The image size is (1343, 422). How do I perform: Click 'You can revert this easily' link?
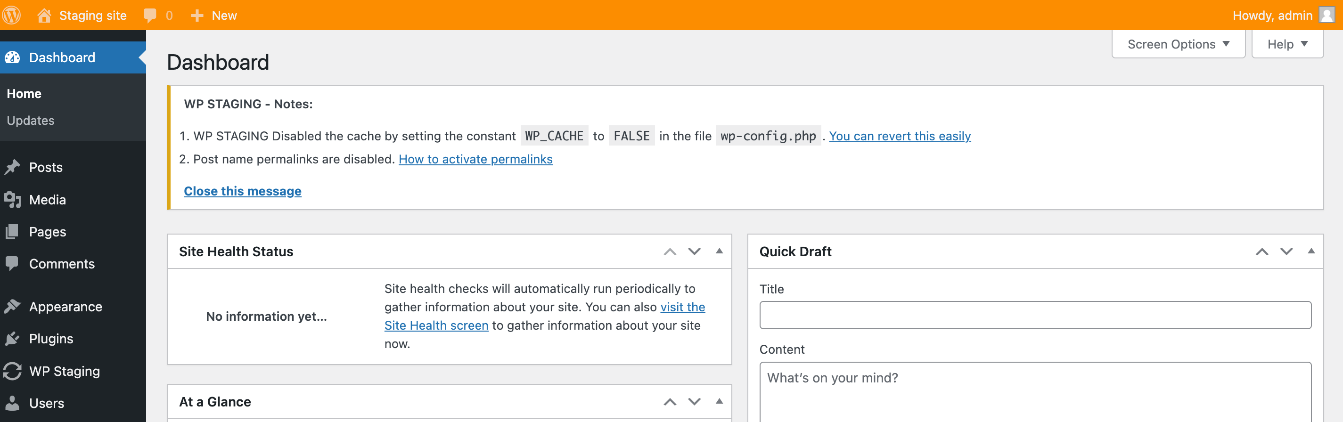pyautogui.click(x=900, y=136)
